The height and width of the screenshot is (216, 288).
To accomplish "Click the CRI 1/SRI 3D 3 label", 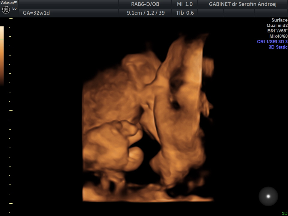I will (272, 41).
